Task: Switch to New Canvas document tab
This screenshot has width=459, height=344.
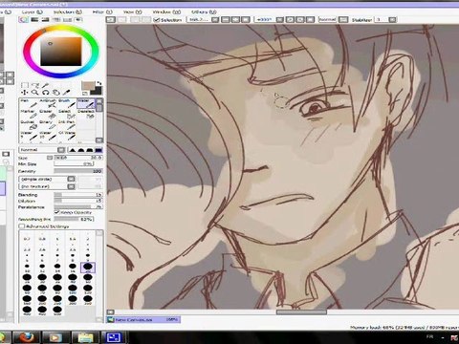Action: pyautogui.click(x=143, y=319)
